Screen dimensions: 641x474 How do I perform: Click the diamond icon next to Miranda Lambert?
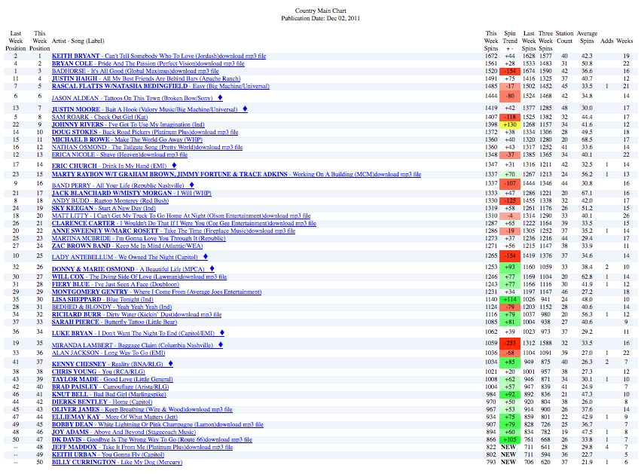click(x=221, y=345)
